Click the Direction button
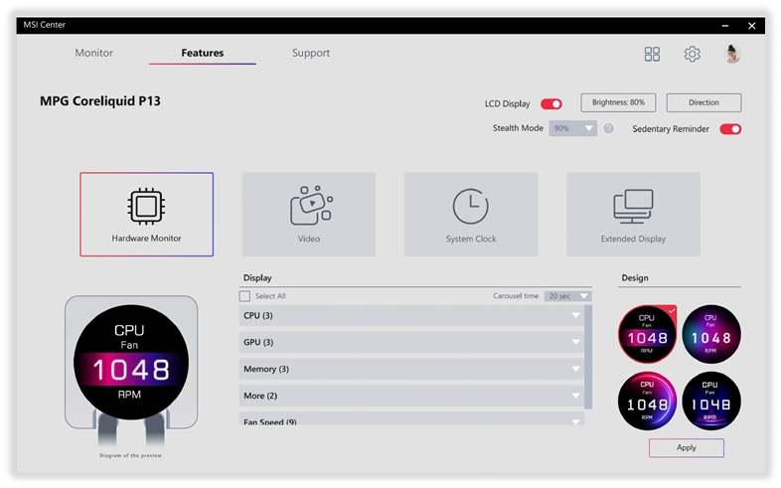 click(703, 102)
